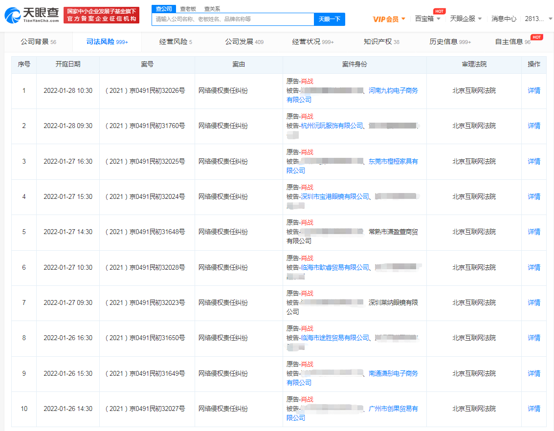Click the 天眼一下 search button
Screen dimensions: 554x431
(329, 19)
